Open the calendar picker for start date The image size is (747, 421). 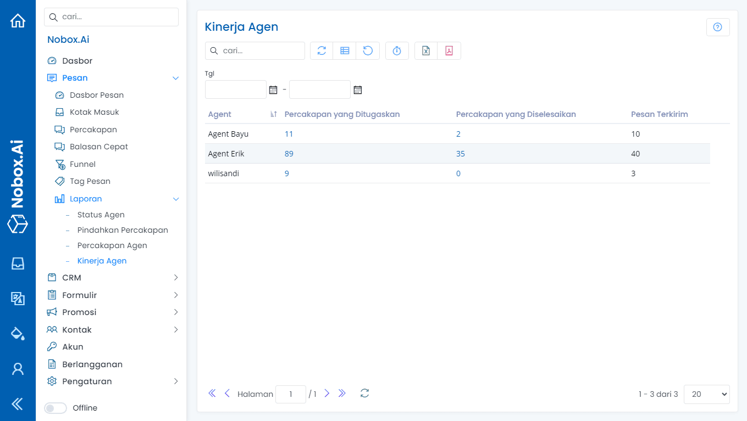point(273,89)
